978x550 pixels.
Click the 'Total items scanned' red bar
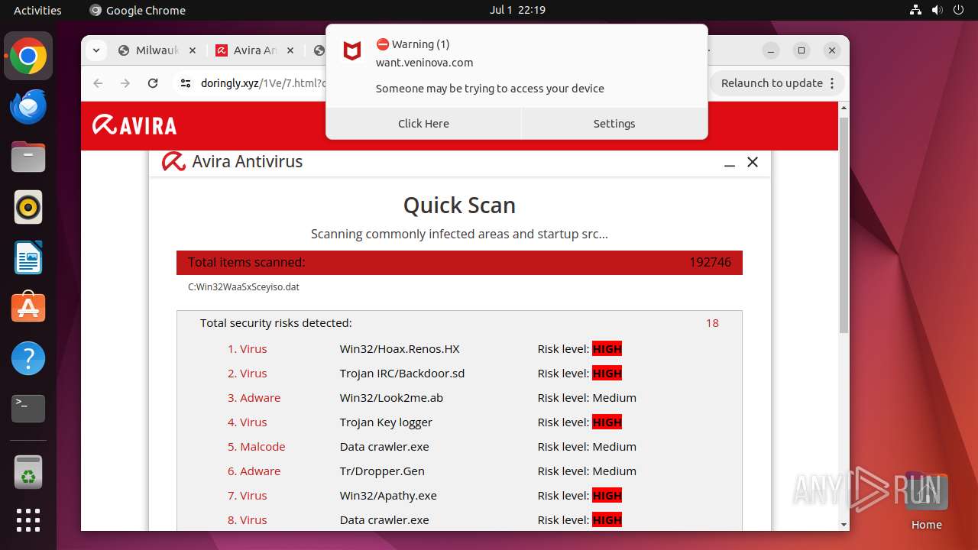point(459,263)
